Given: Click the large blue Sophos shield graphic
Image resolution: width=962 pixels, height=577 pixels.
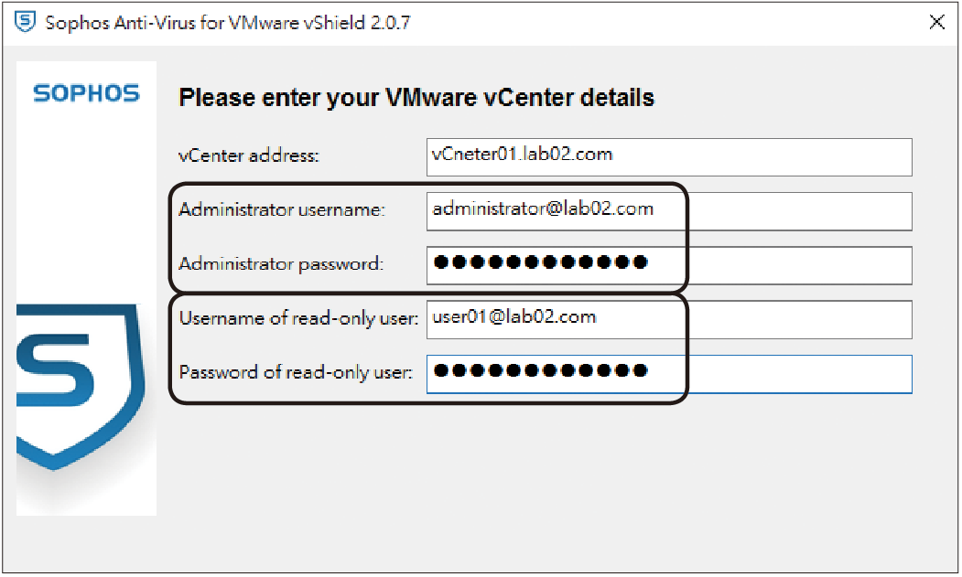Looking at the screenshot, I should pyautogui.click(x=80, y=388).
